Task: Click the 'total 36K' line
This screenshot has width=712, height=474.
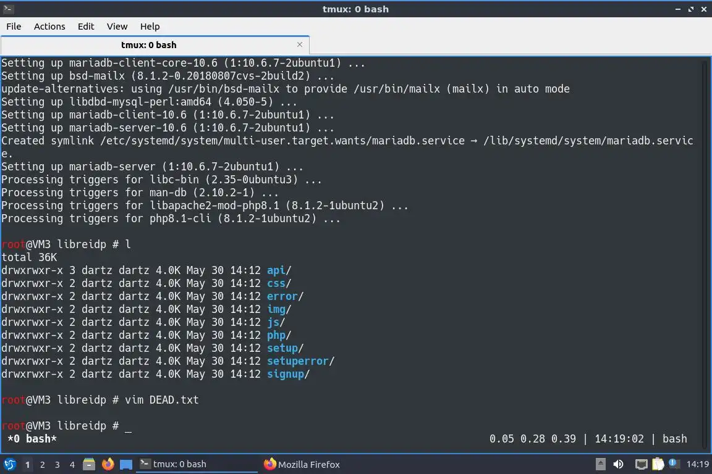Action: coord(29,257)
